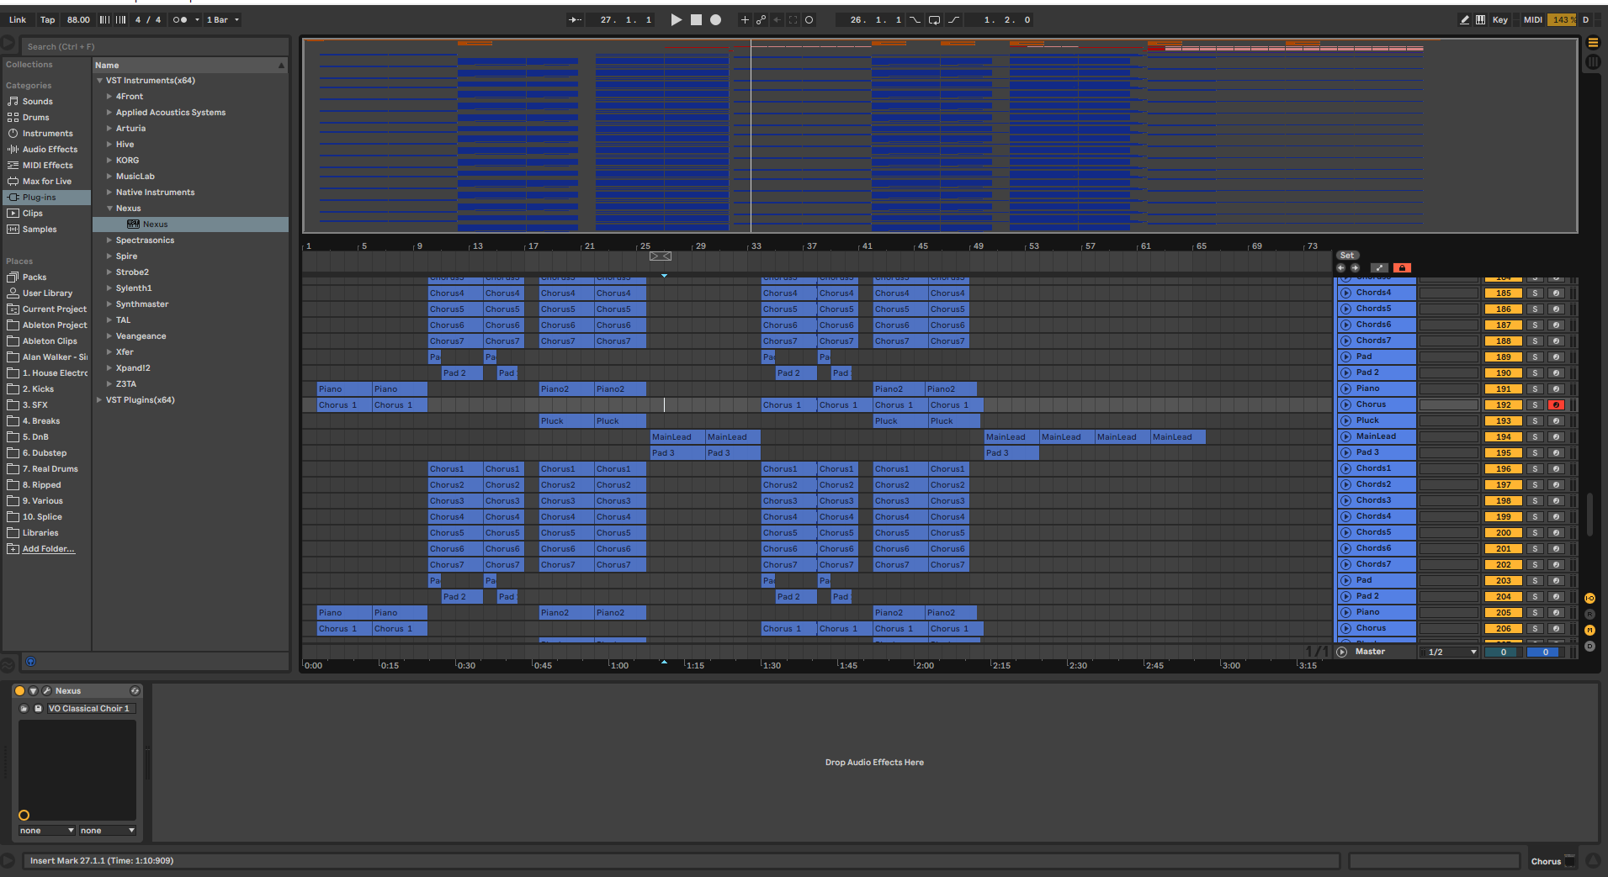The image size is (1608, 877).
Task: Toggle the Computer MIDI Keyboard icon
Action: [x=1480, y=19]
